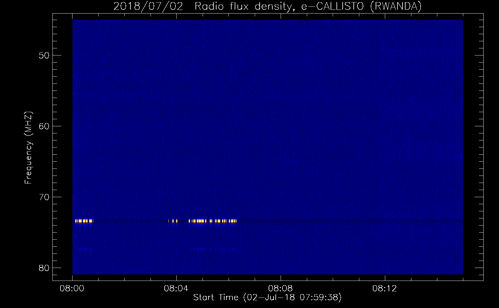Click the small bright spikes just before 08:04
This screenshot has height=308, width=499.
(173, 221)
